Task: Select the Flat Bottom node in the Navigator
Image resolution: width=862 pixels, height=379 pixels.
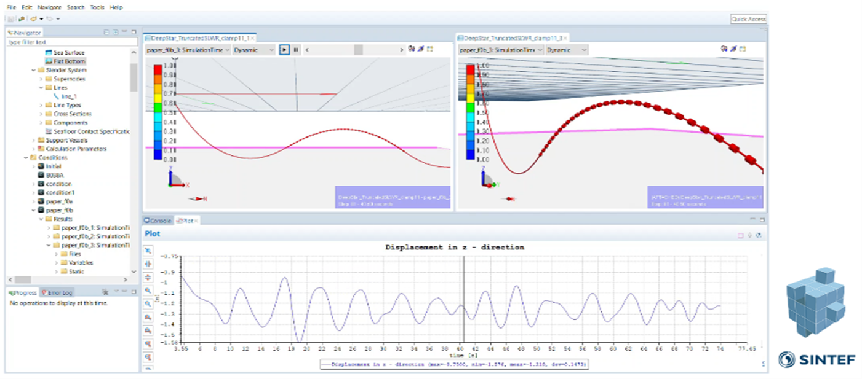Action: click(x=65, y=61)
